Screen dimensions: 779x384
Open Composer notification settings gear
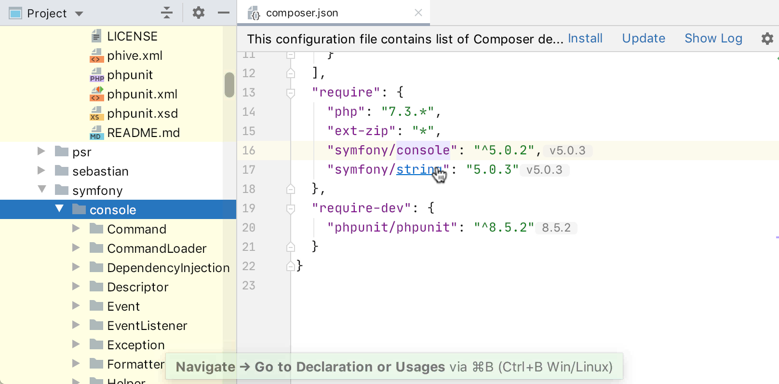coord(767,39)
